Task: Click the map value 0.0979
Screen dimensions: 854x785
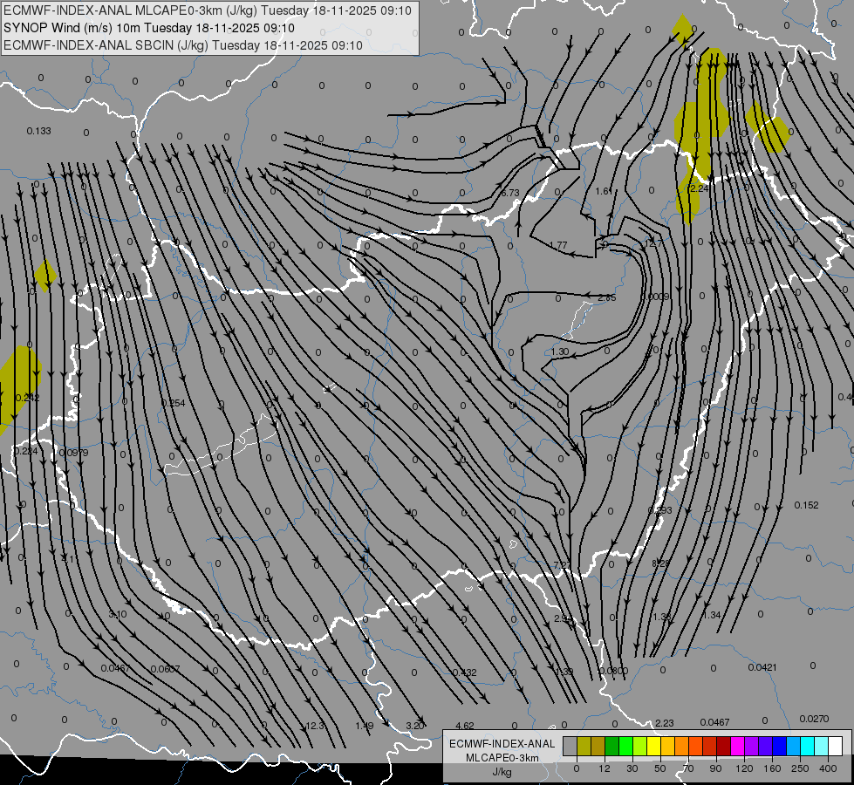Action: [73, 453]
